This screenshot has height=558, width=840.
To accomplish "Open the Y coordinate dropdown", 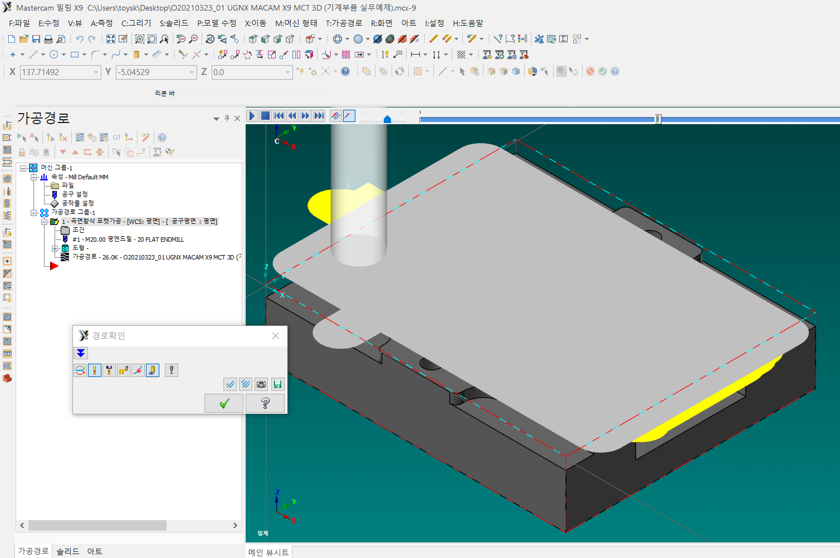I will [x=192, y=72].
